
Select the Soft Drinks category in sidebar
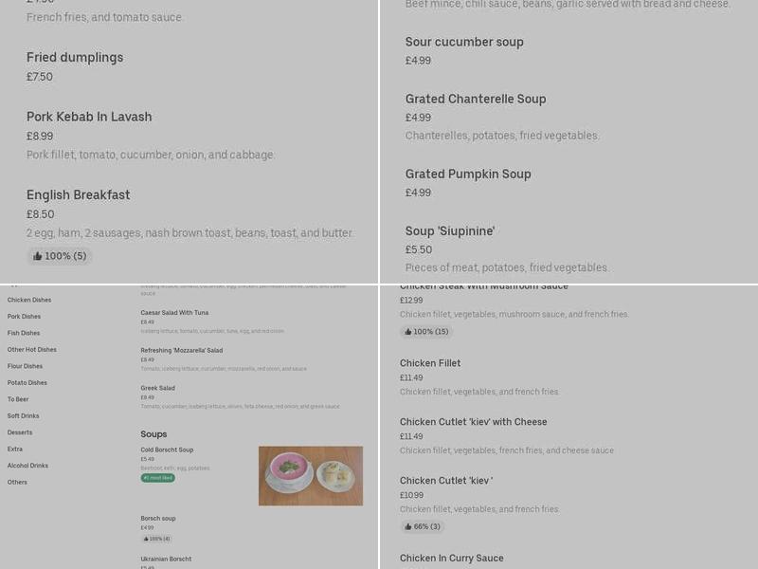pos(25,415)
